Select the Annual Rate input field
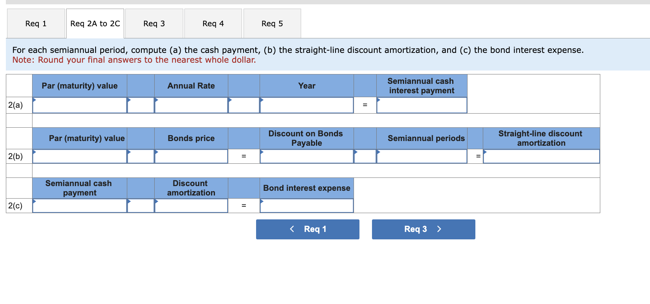Viewport: 650px width, 304px height. pos(191,105)
